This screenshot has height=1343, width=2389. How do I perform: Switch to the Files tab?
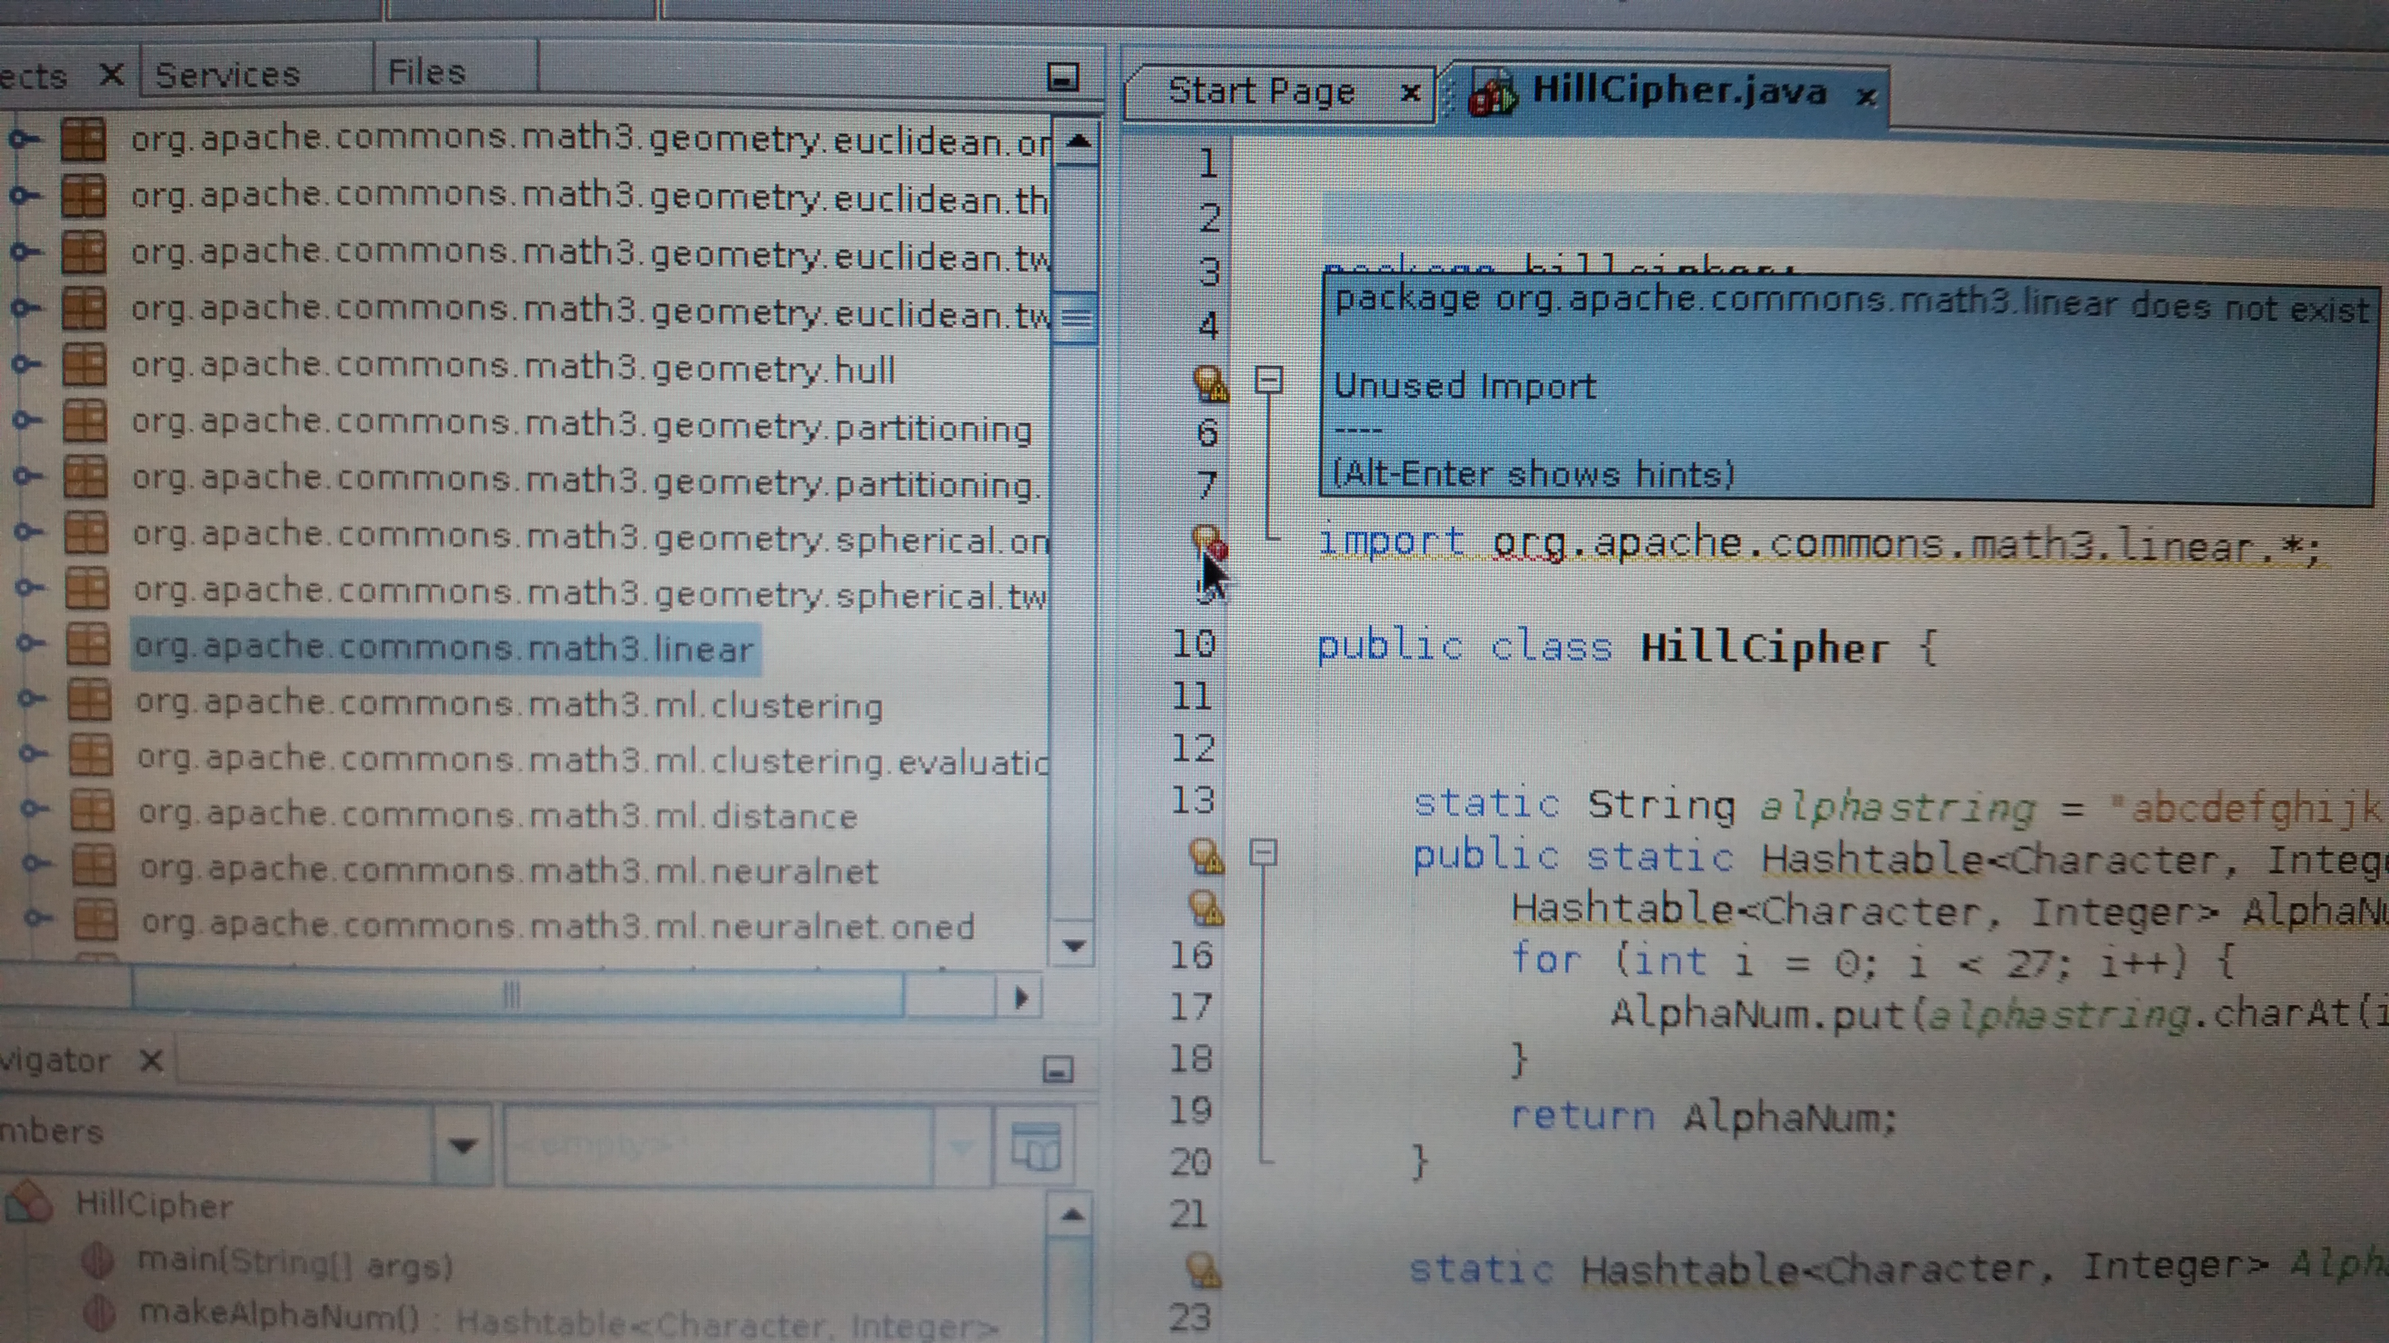point(427,72)
